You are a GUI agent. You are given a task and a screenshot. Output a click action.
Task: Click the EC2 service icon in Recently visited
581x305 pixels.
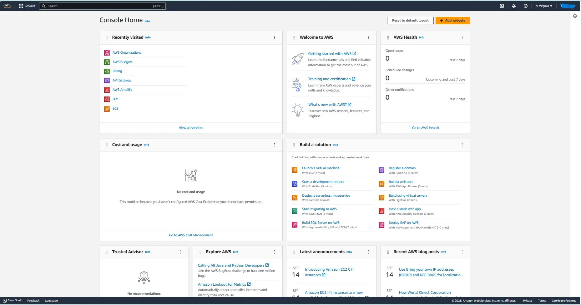click(107, 109)
